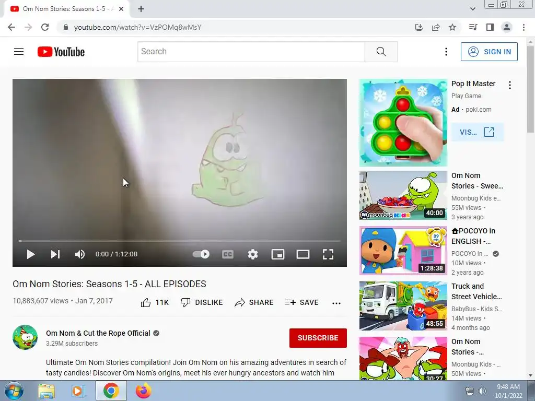Go to YouTube home via logo
This screenshot has height=401, width=535.
[x=61, y=52]
